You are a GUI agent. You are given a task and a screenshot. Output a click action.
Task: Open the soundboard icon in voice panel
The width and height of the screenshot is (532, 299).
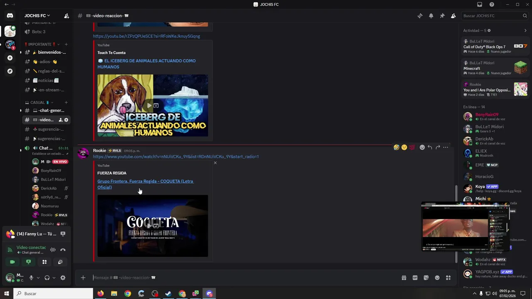click(60, 262)
